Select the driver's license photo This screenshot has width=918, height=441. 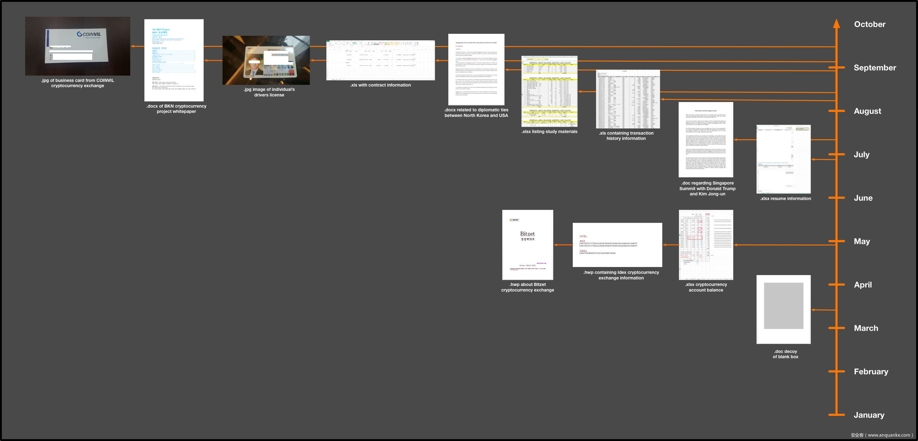pos(266,60)
